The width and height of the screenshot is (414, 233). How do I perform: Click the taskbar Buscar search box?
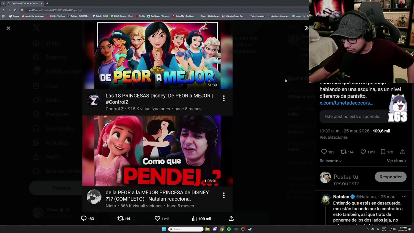186,229
